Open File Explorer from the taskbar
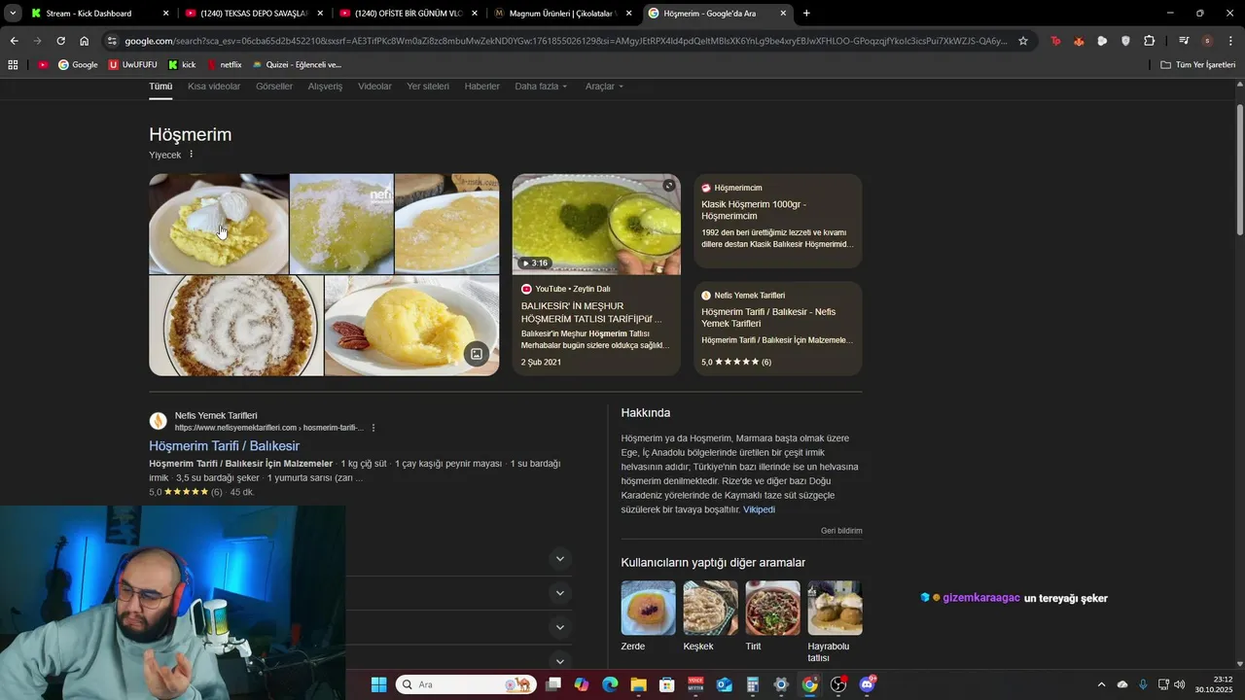Screen dimensions: 1245x700 tap(638, 684)
